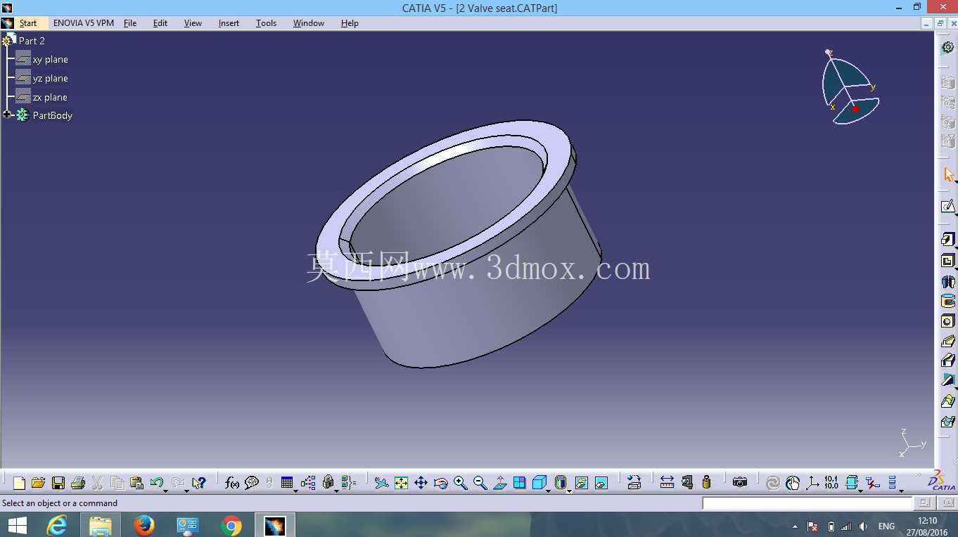Expand the PartBody tree node
958x537 pixels.
tap(8, 115)
